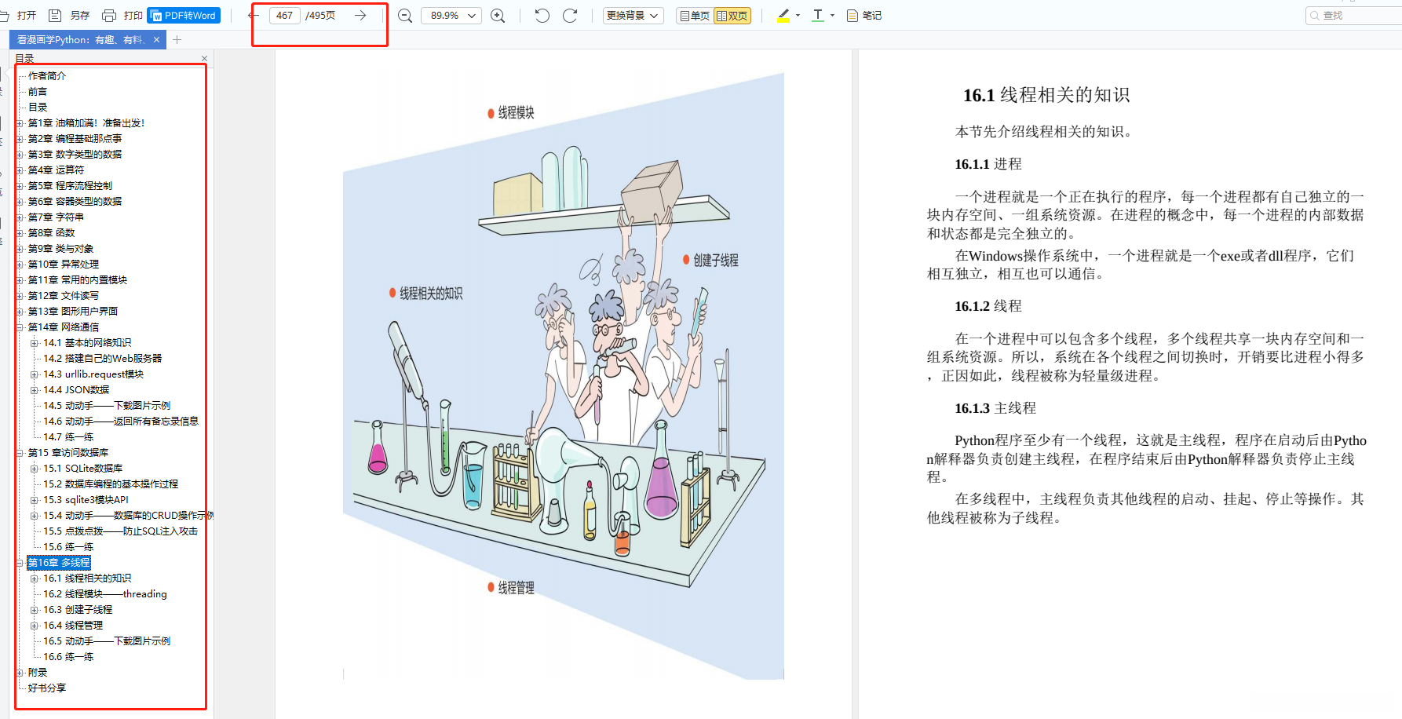This screenshot has height=719, width=1402.
Task: Jump to 第11章 常用的内置模块
Action: (78, 280)
